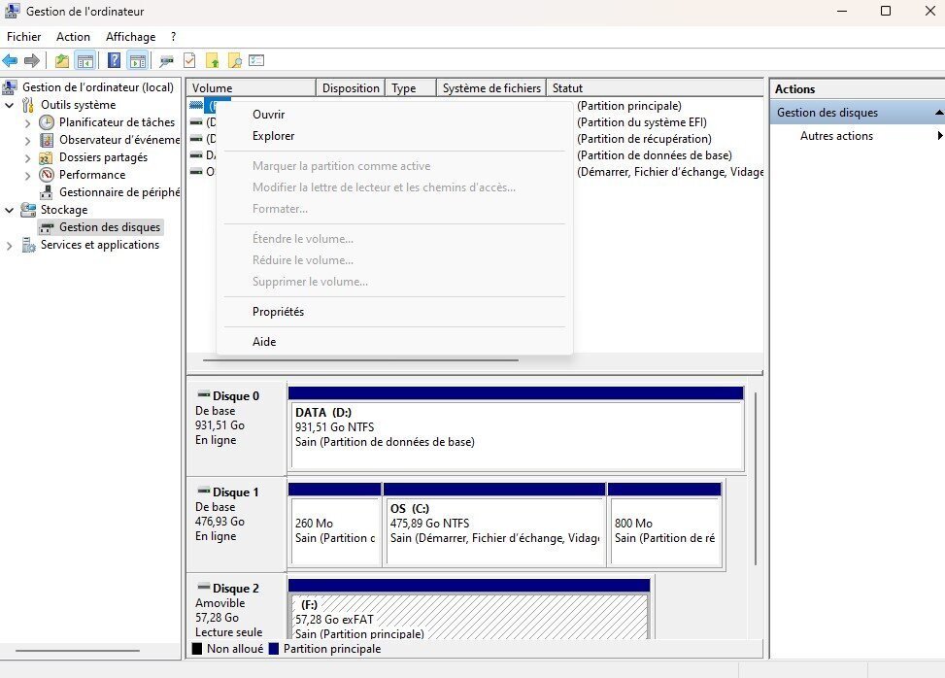
Task: Click the Disque 2 drive icon
Action: coord(204,587)
